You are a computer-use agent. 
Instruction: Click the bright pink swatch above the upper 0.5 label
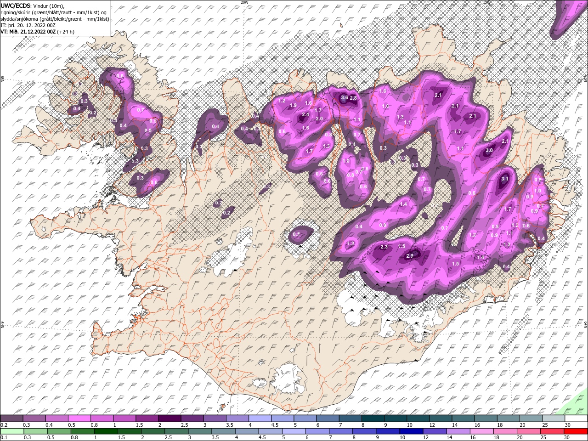pyautogui.click(x=79, y=418)
